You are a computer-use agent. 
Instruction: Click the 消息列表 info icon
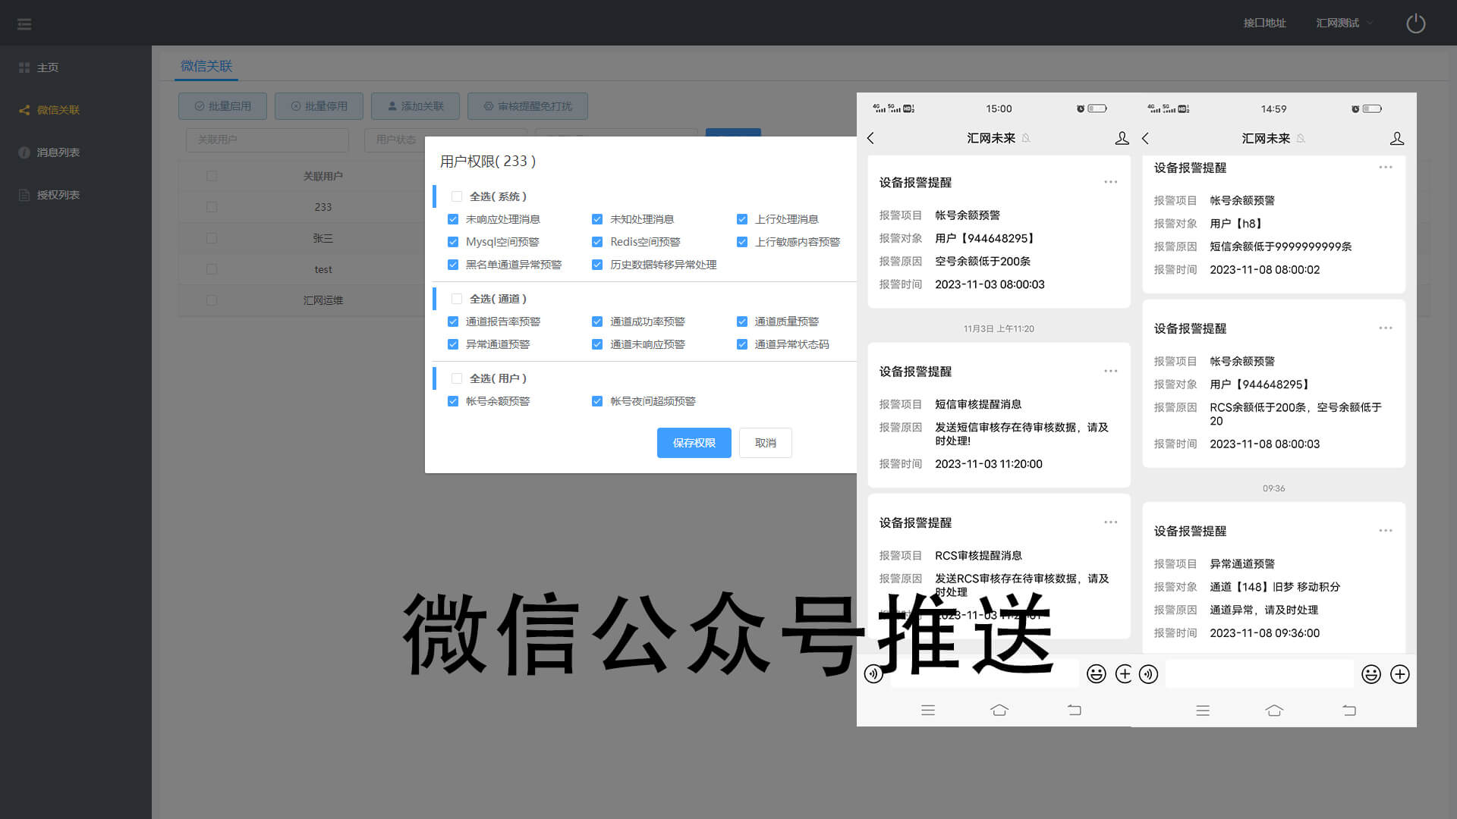pos(24,152)
